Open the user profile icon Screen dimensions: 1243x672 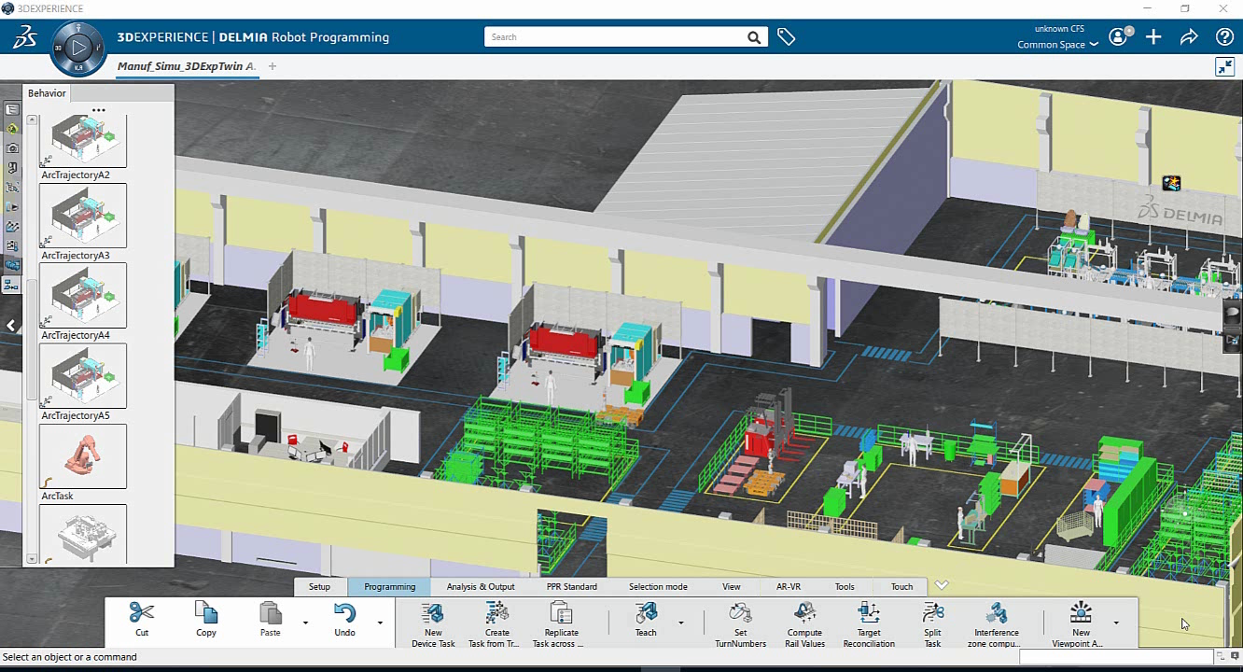click(1118, 37)
